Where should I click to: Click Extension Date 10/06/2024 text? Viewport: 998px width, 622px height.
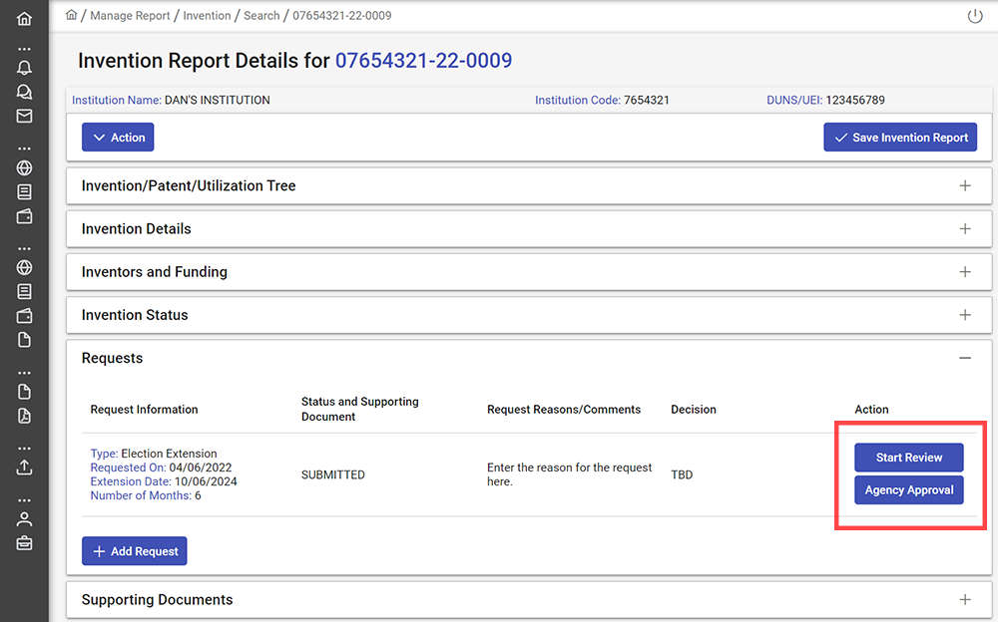pos(164,481)
